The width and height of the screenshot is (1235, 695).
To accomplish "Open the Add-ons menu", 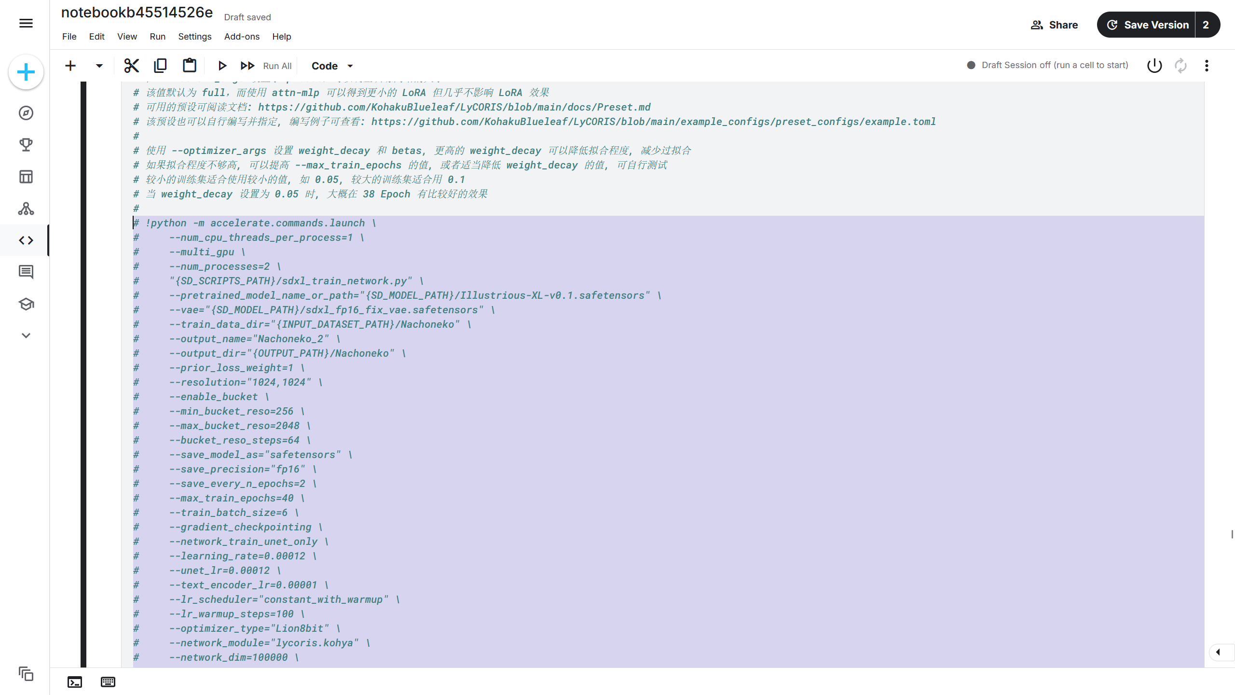I will pyautogui.click(x=242, y=37).
